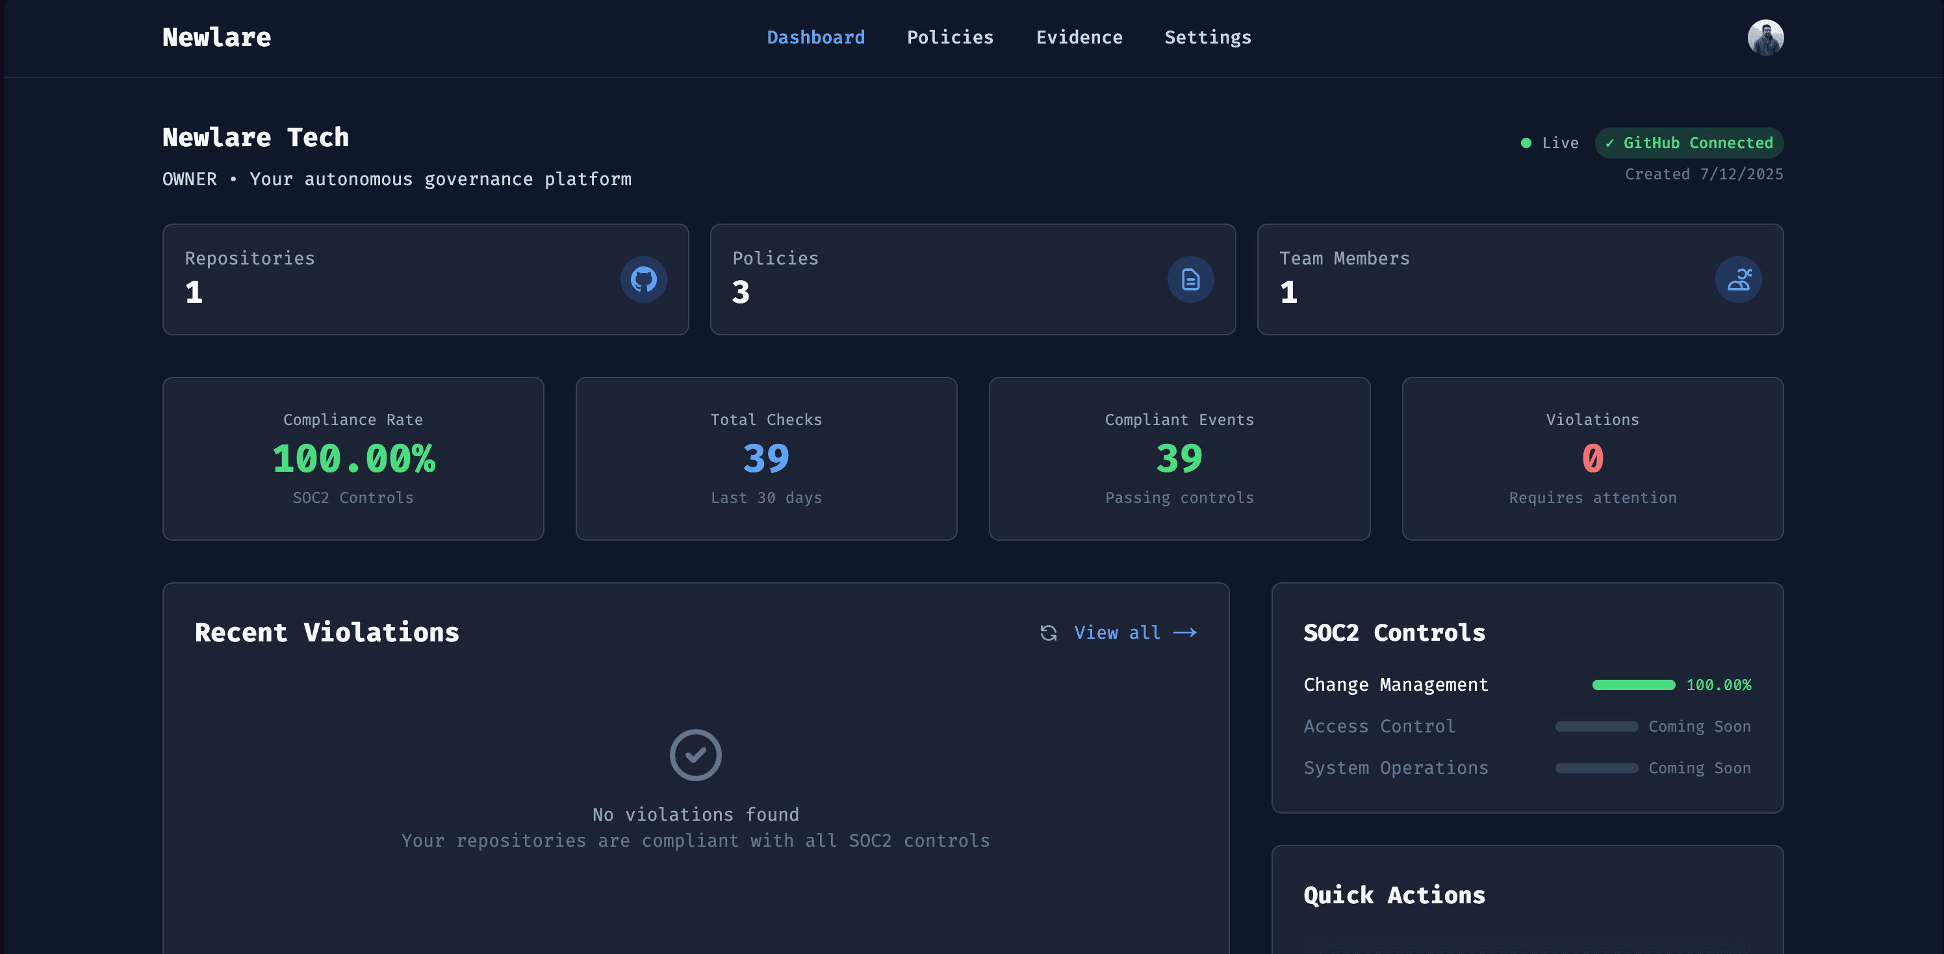Click the No violations found message
Screen dimensions: 1944x954
pos(695,814)
